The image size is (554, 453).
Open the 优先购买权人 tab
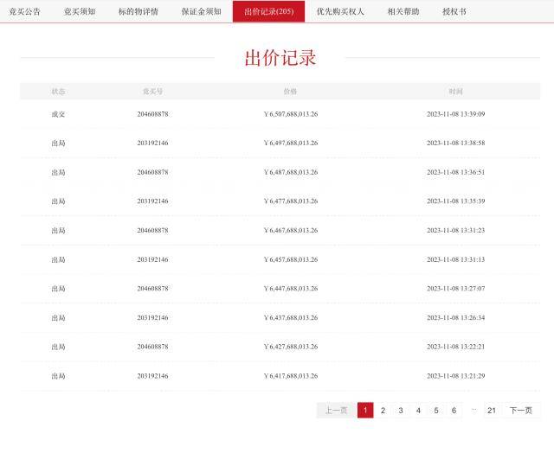pyautogui.click(x=340, y=12)
